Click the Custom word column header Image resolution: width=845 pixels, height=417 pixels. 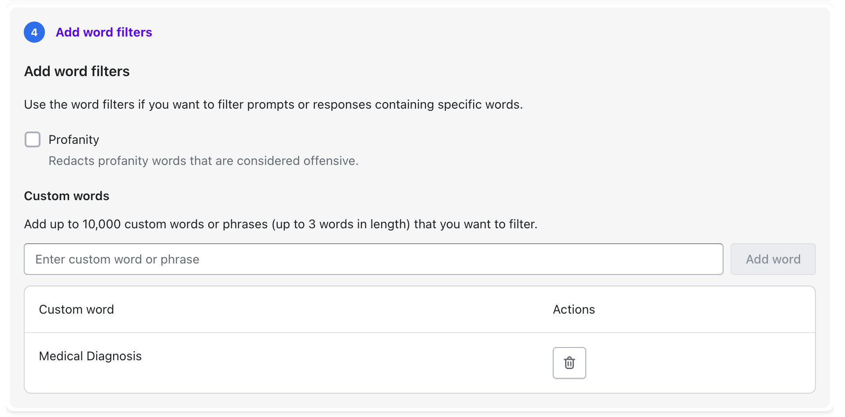coord(77,310)
